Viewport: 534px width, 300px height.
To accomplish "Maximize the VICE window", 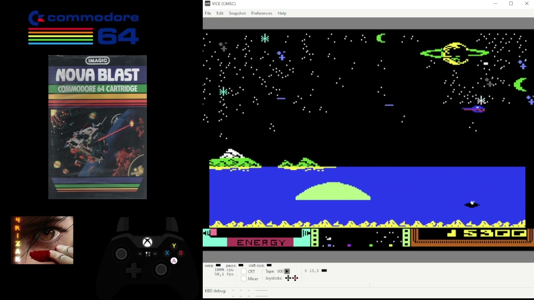I will 511,4.
